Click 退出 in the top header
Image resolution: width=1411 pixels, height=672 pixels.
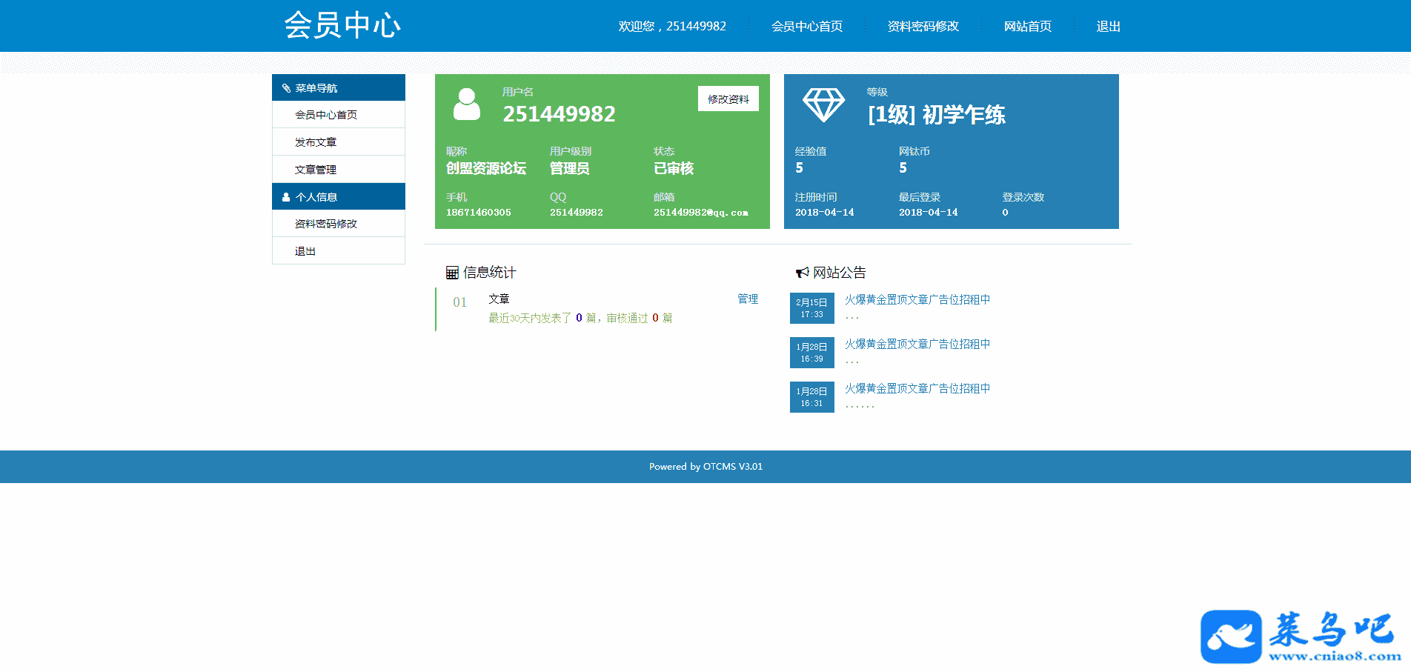coord(1108,27)
